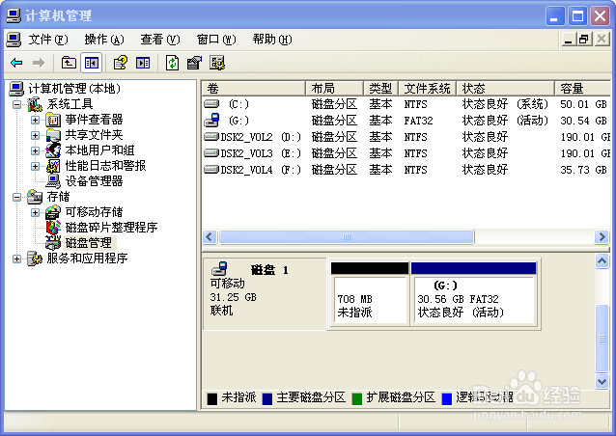The width and height of the screenshot is (616, 436).
Task: Click the 设备管理器 tree icon
Action: click(53, 181)
